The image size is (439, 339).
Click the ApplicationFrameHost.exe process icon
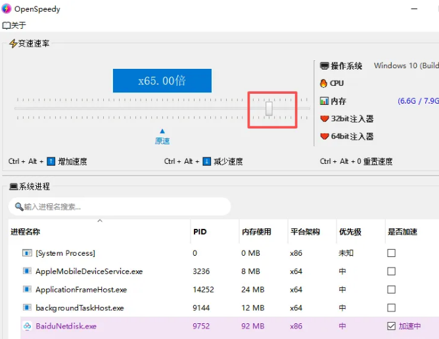pyautogui.click(x=27, y=289)
